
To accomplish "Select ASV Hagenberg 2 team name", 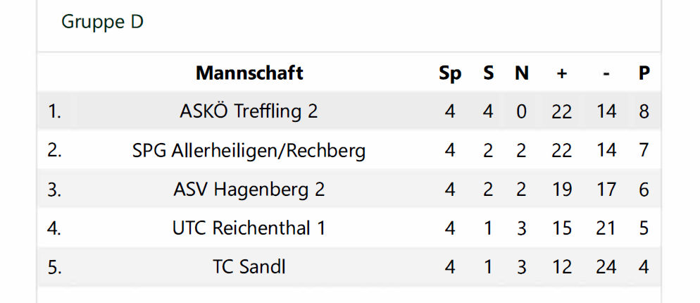I will pos(249,190).
